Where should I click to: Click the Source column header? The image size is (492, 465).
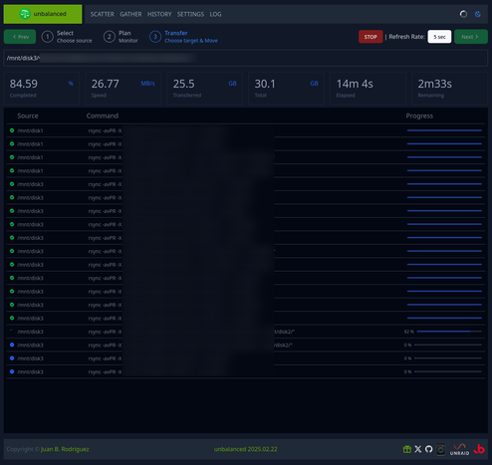pyautogui.click(x=28, y=116)
